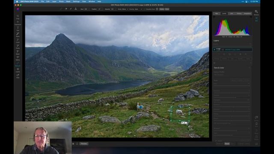Viewport: 274px width, 154px height.
Task: Tick the checkbox left of the circular icon
Action: (x=145, y=9)
